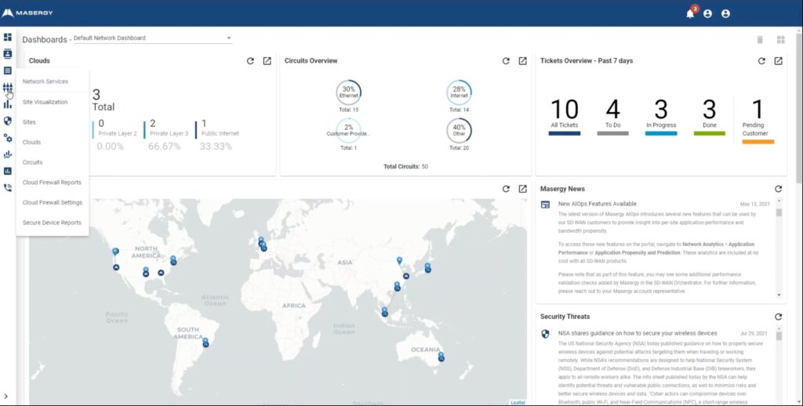Click Total Circuits: 50 text
This screenshot has height=406, width=803.
coord(405,166)
